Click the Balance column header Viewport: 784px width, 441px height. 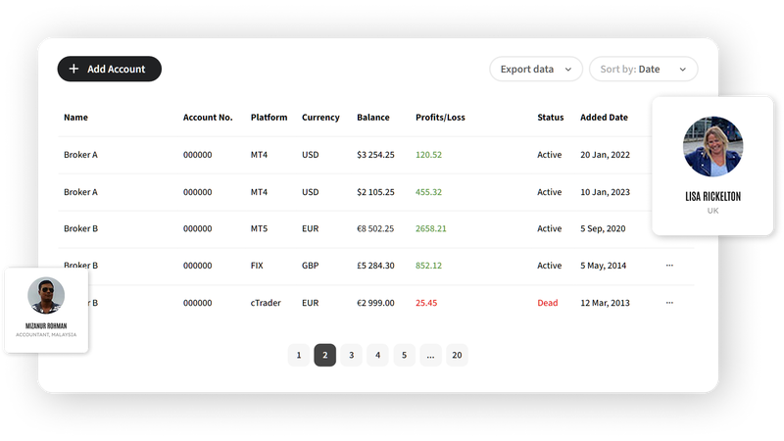point(372,118)
